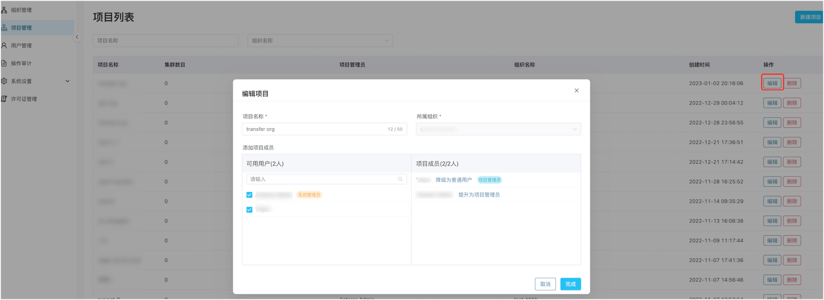The height and width of the screenshot is (300, 824).
Task: Click the organization management sidebar icon
Action: (4, 10)
